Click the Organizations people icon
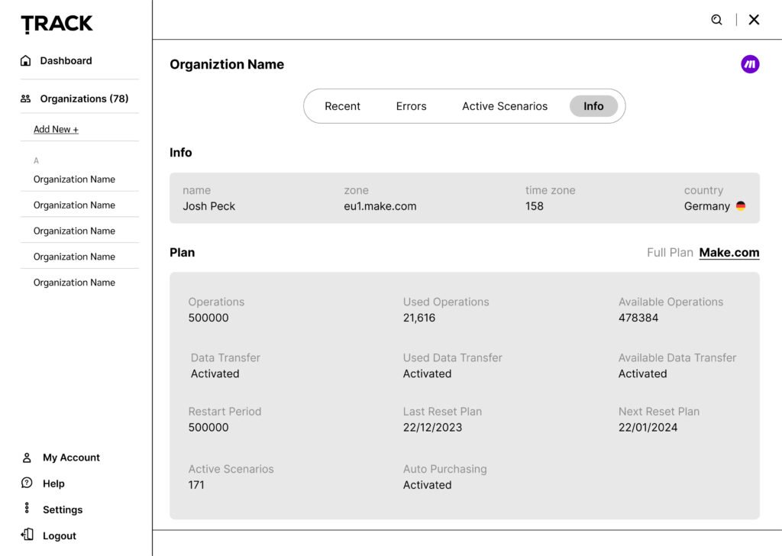This screenshot has width=782, height=556. pyautogui.click(x=26, y=99)
